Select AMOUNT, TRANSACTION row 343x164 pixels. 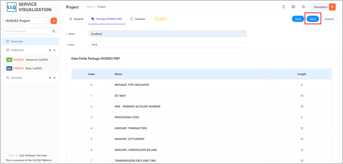pos(201,128)
